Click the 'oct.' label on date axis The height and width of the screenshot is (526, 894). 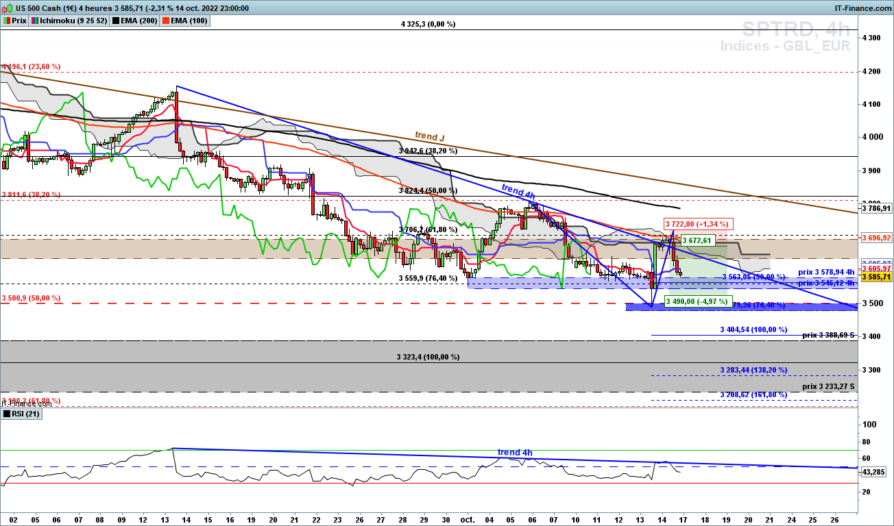point(468,519)
